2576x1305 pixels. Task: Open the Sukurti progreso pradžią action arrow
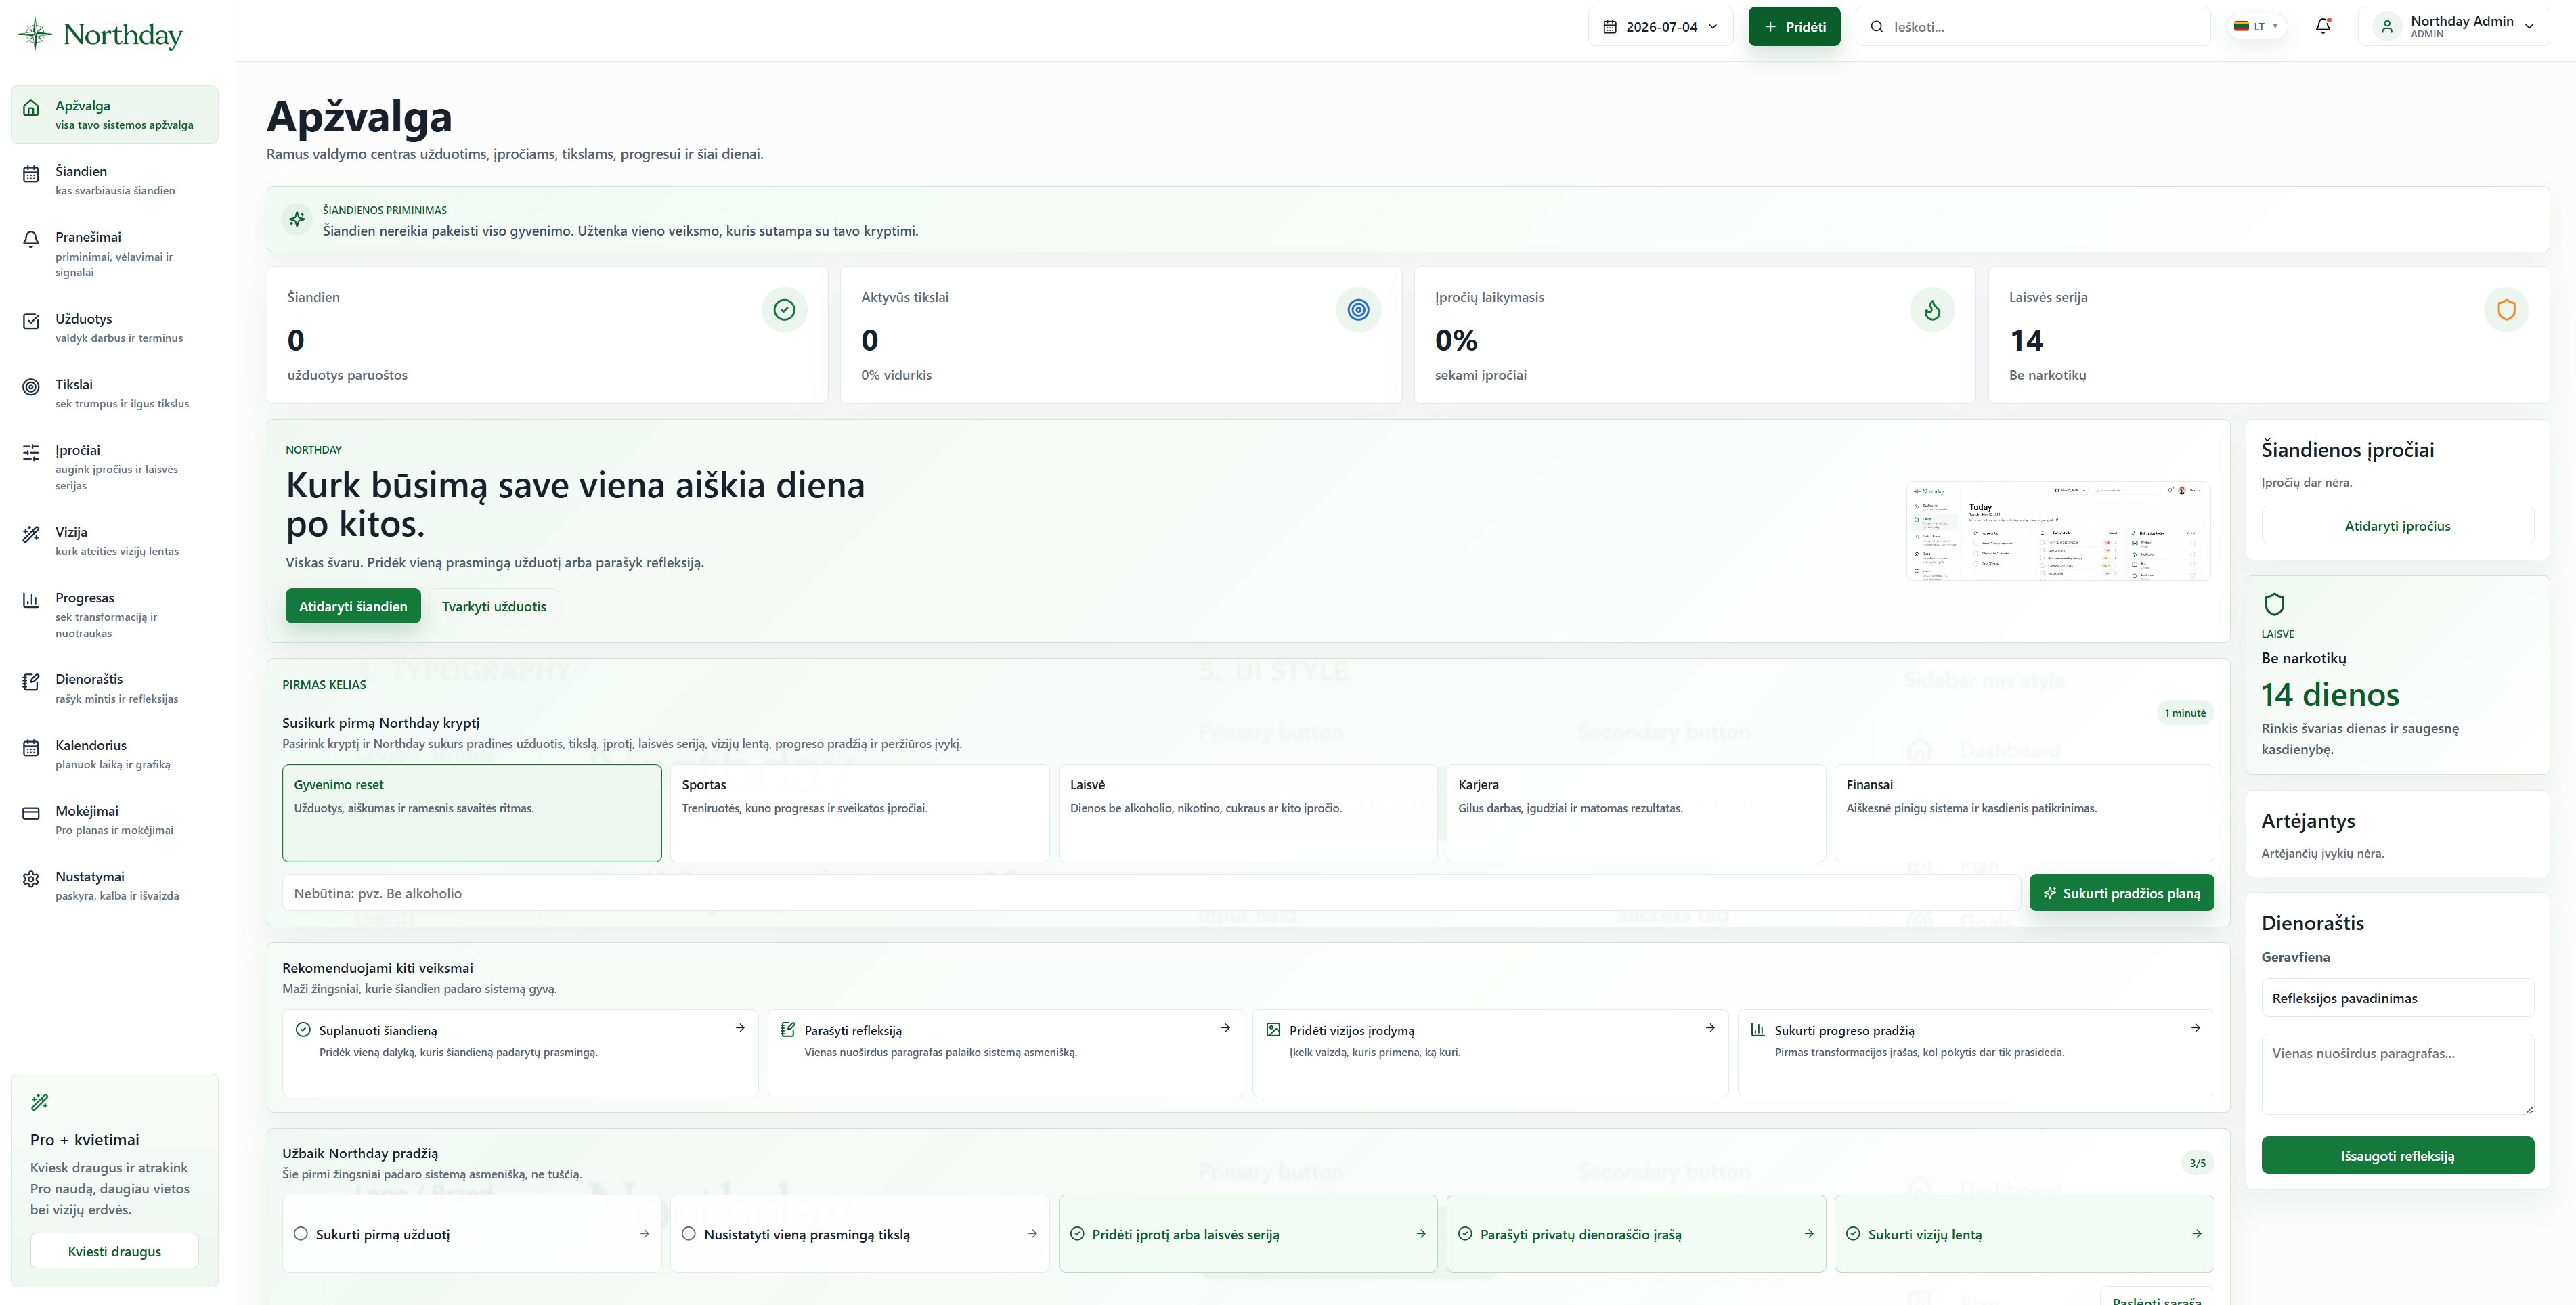pyautogui.click(x=2195, y=1028)
